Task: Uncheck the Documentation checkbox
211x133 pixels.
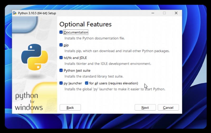Action: tap(61, 32)
